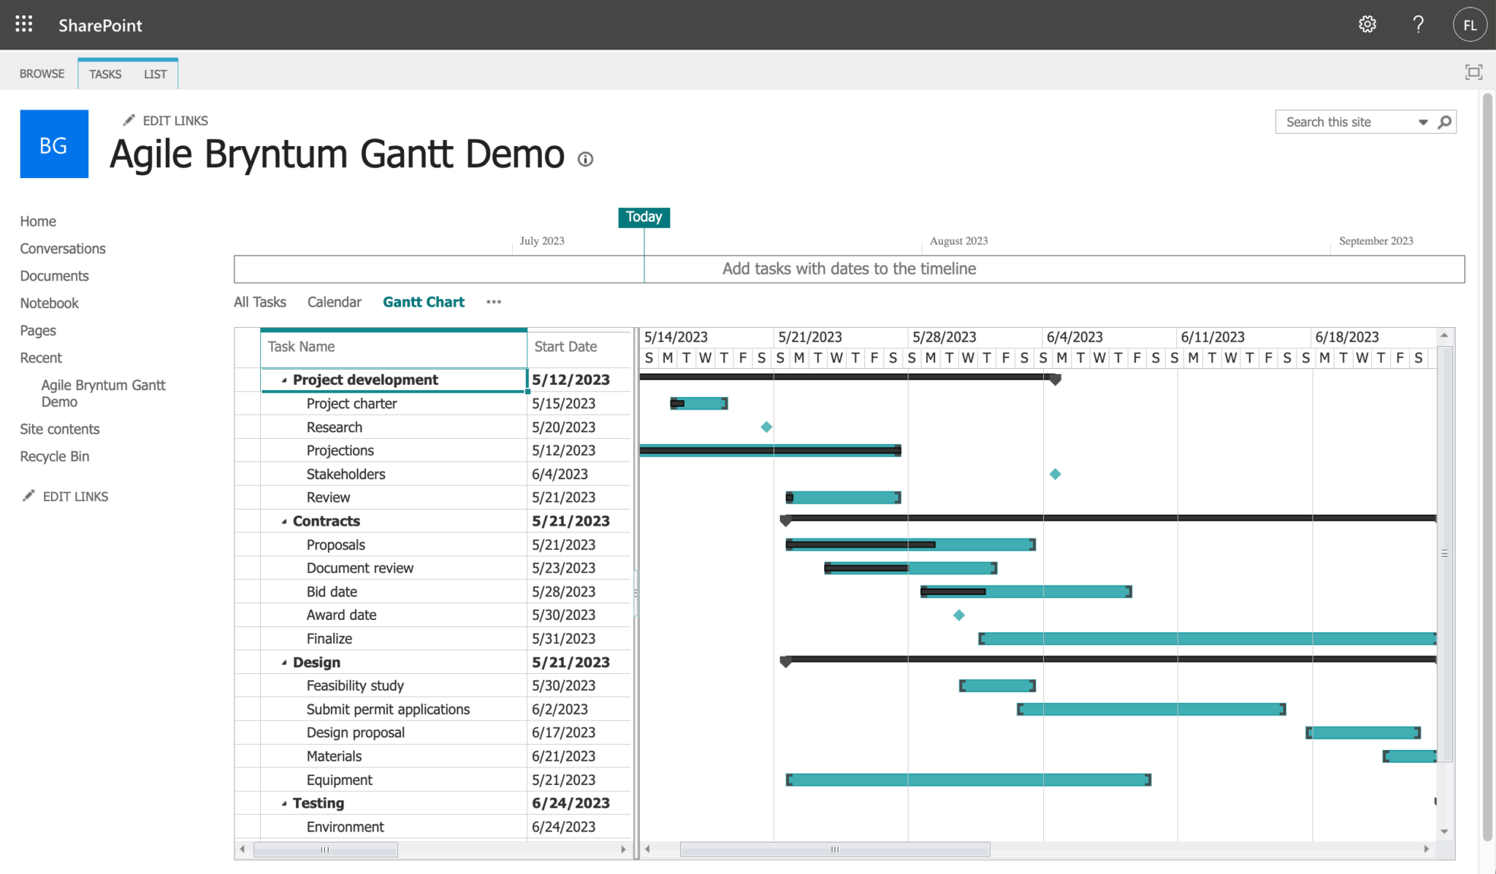Open the Help question mark icon
This screenshot has height=874, width=1496.
(x=1418, y=24)
